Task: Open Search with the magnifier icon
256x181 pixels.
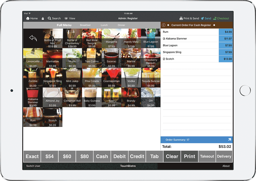Action: [50, 18]
